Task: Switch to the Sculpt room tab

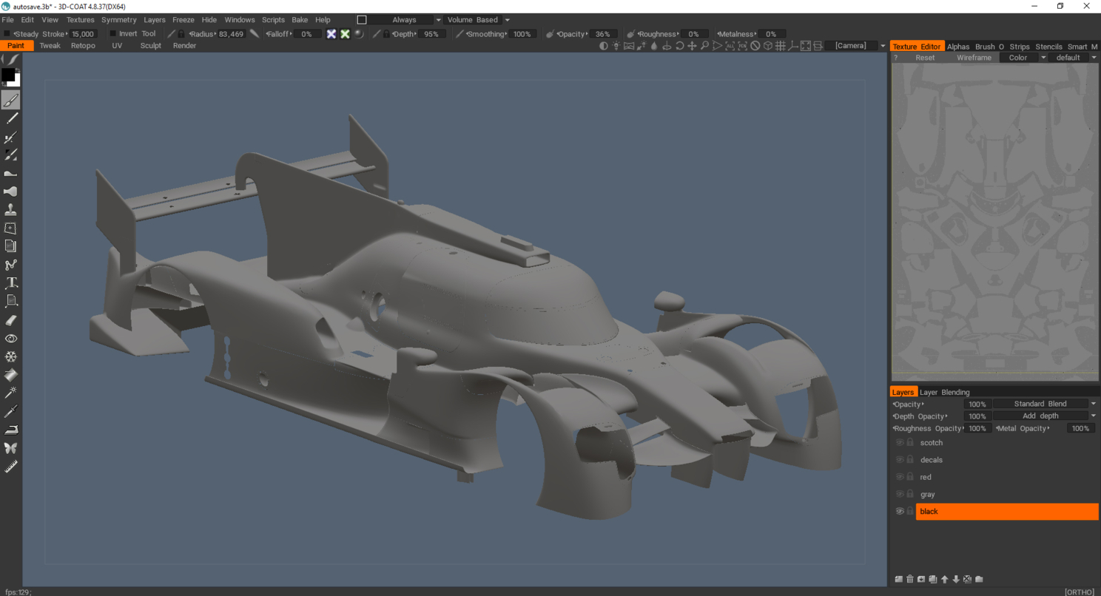Action: 150,46
